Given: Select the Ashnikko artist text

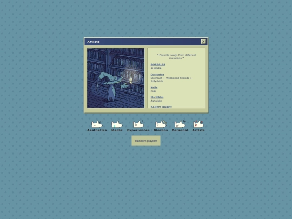Looking at the screenshot, I should (x=156, y=101).
